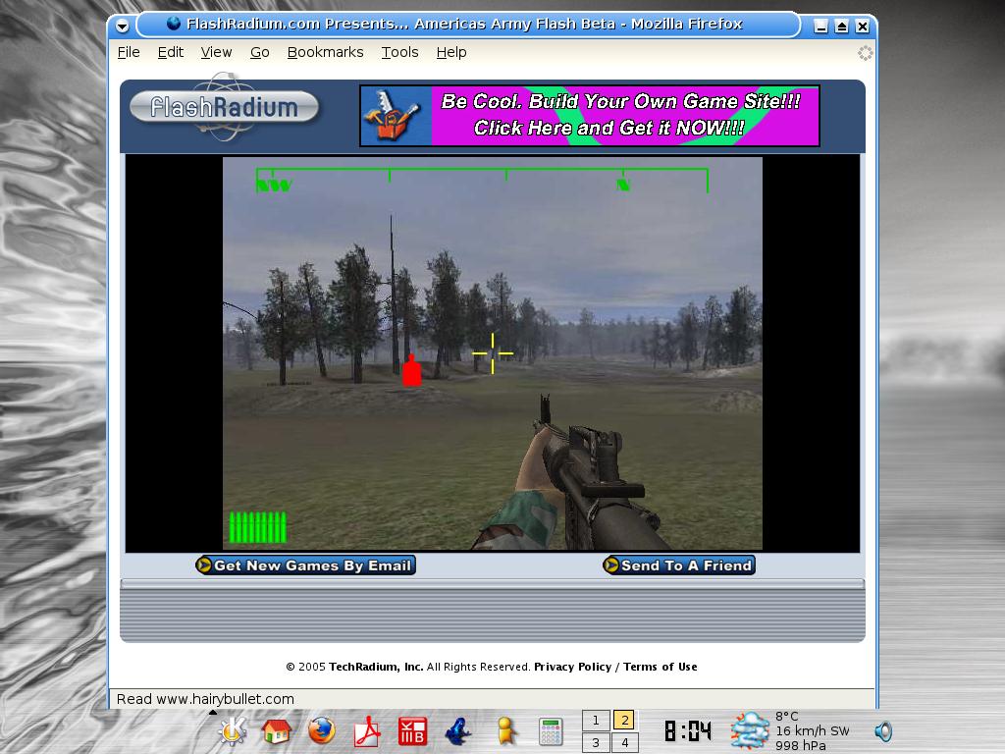Click Get New Games By Email button
The image size is (1005, 754).
coord(306,565)
